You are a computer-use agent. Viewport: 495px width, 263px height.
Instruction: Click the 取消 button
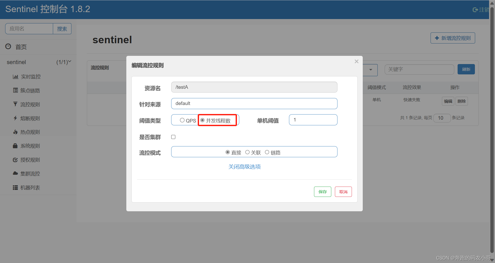point(343,192)
